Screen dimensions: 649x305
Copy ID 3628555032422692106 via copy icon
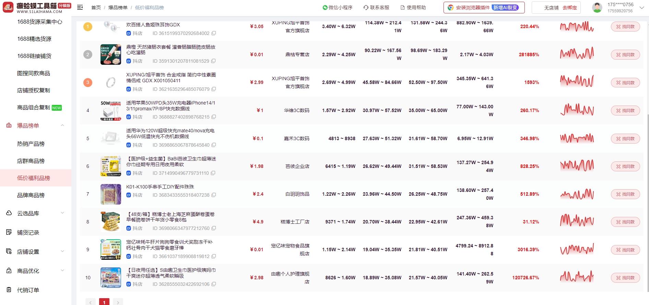tap(214, 284)
